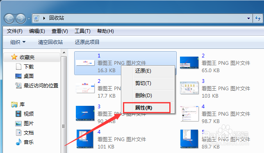The width and height of the screenshot is (264, 153).
Task: Select thumbnail of the 103 KB file
Action: click(189, 88)
